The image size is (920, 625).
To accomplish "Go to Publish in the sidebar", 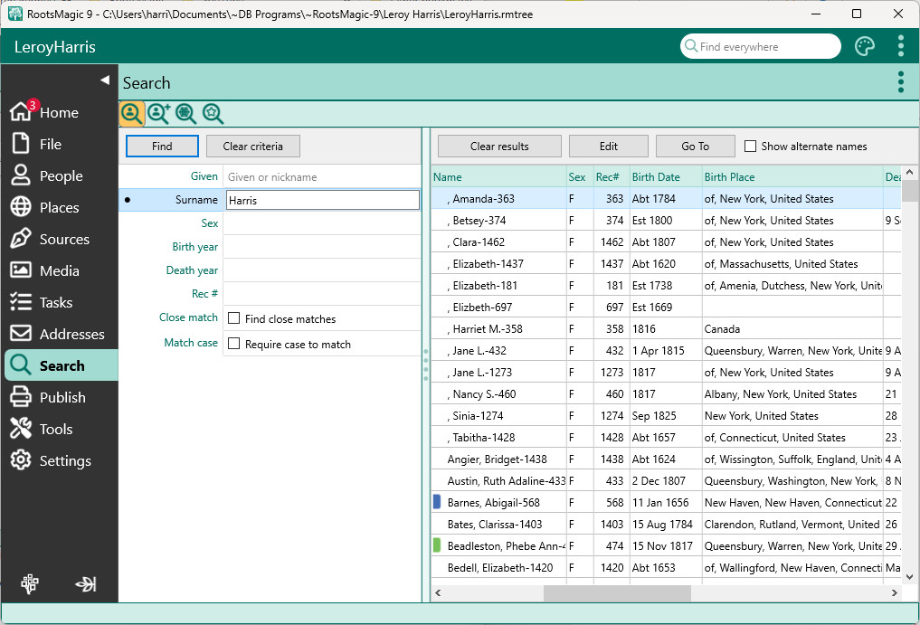I will (x=60, y=397).
